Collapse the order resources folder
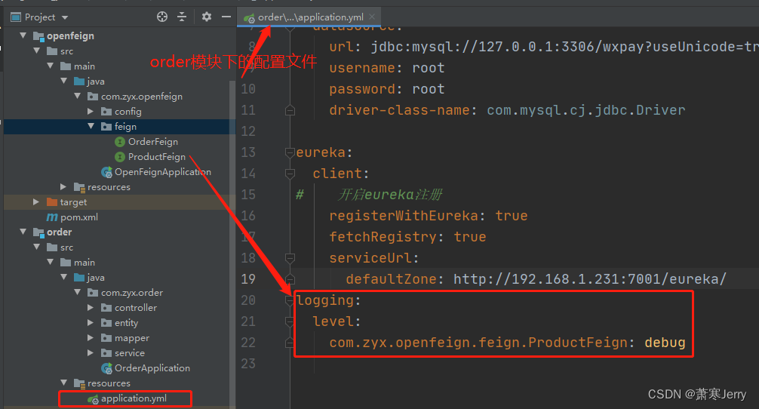 (63, 383)
